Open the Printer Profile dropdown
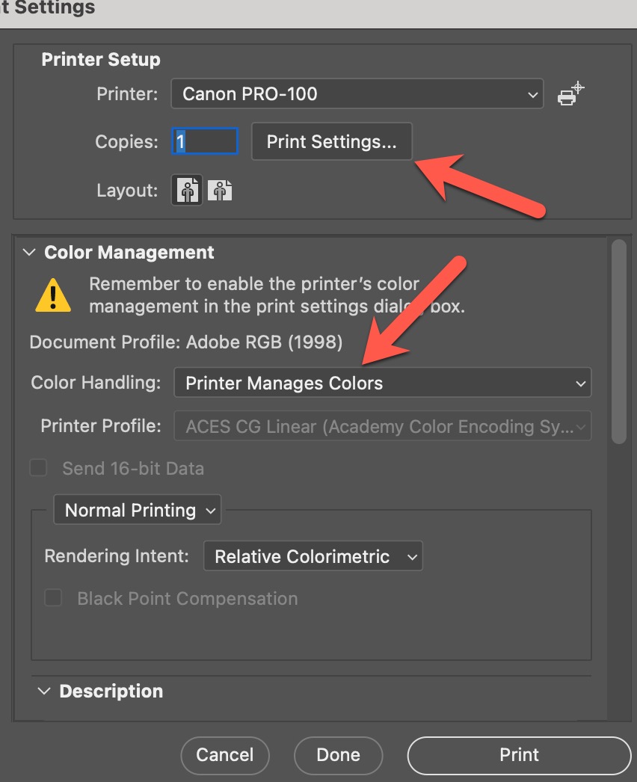This screenshot has width=637, height=782. (x=382, y=426)
